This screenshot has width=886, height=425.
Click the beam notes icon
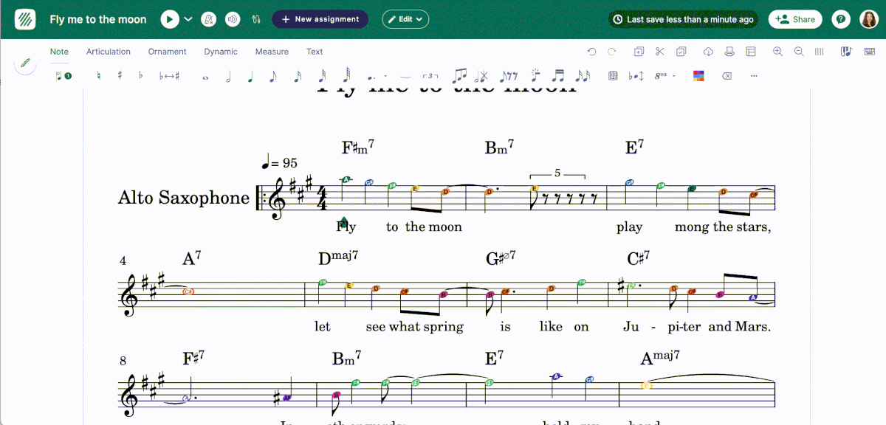point(460,75)
